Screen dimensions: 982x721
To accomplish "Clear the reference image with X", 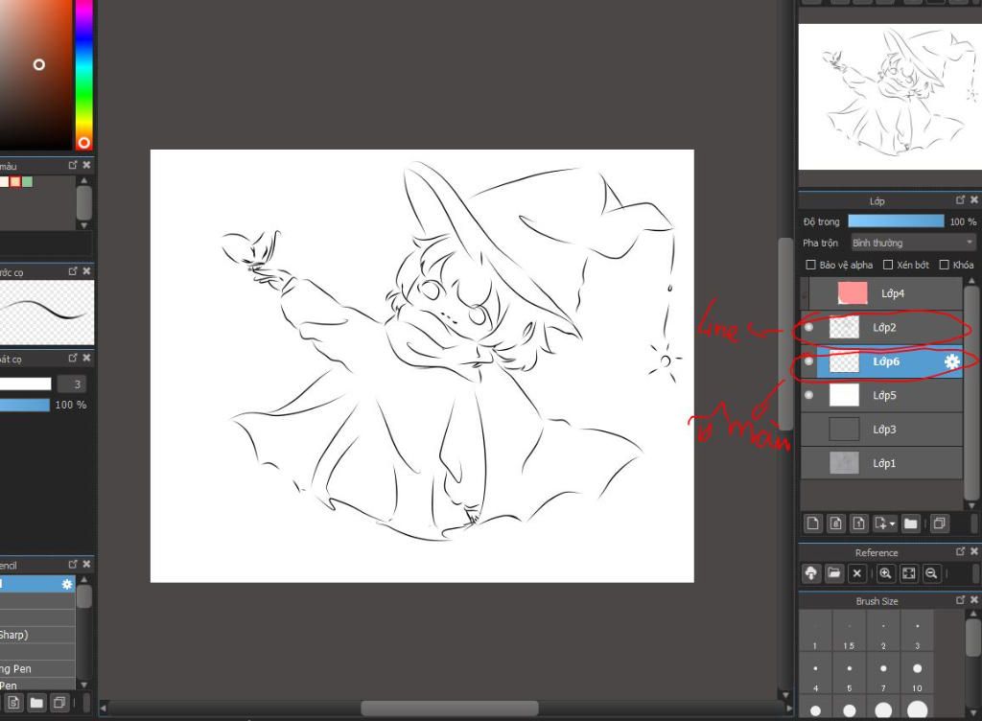I will [x=857, y=573].
